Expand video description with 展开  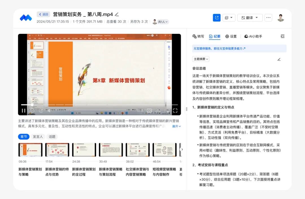[177, 126]
